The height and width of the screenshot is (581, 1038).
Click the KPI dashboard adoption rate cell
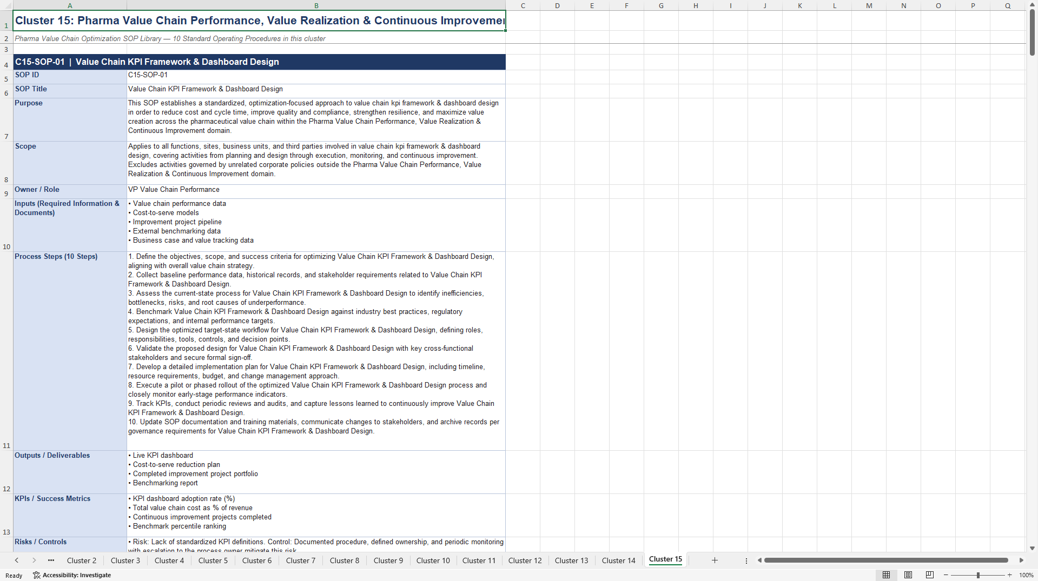coord(316,515)
